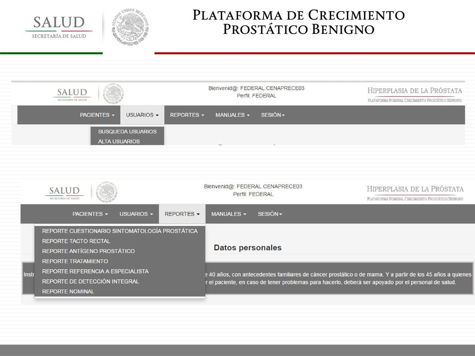This screenshot has width=475, height=356.
Task: Choose ALTA USUARIOS from the dropdown
Action: coord(119,141)
